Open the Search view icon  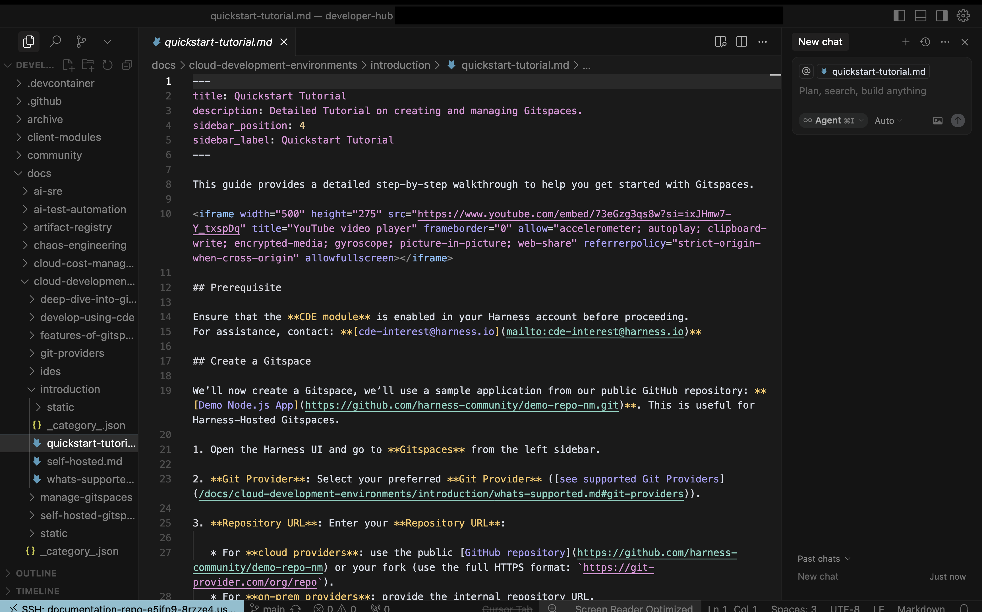tap(55, 42)
